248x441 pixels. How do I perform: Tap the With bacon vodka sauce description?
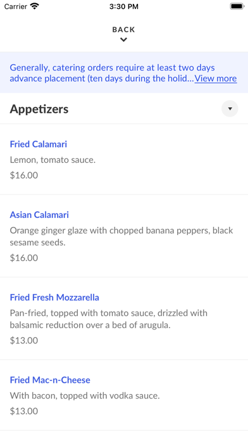coord(85,396)
